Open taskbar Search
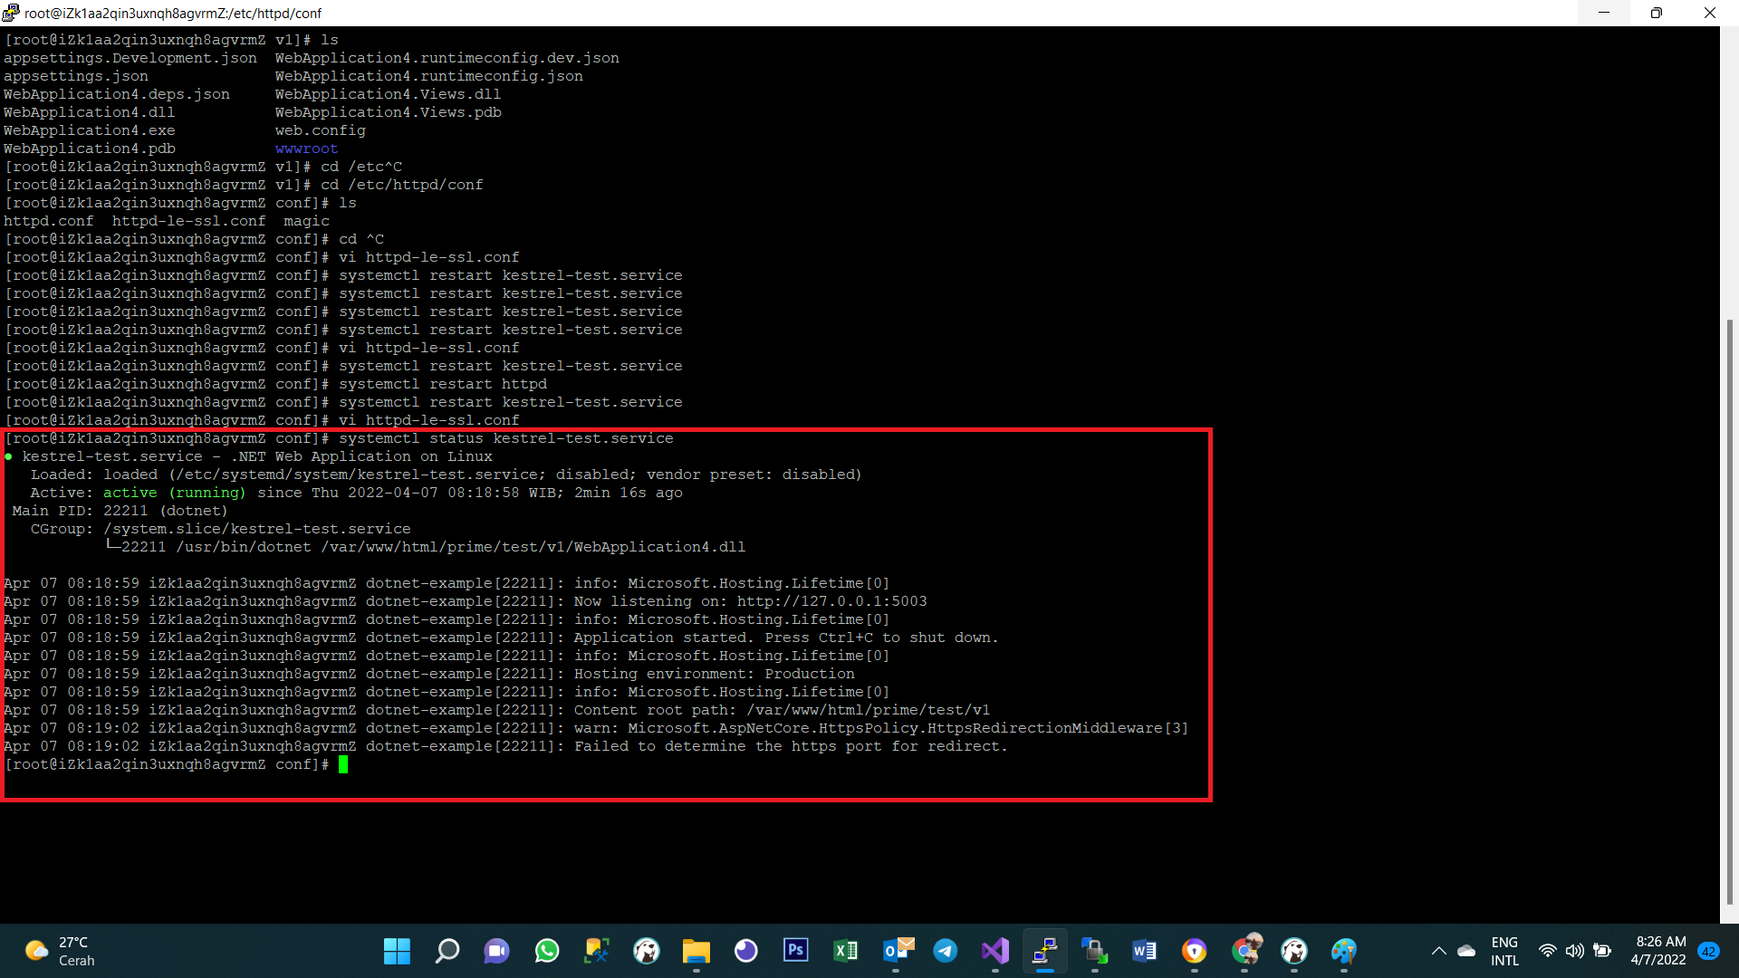The height and width of the screenshot is (978, 1739). (447, 951)
